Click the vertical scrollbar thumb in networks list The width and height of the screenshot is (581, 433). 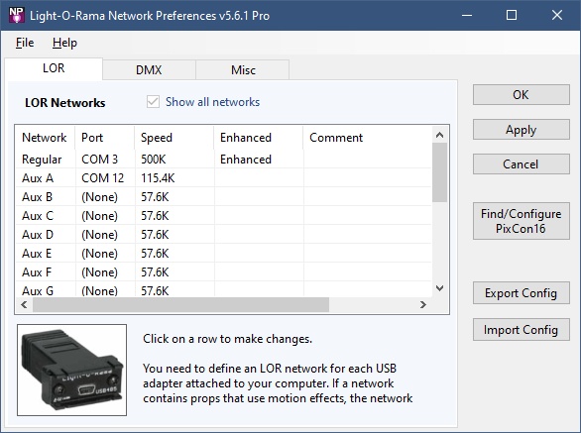440,172
